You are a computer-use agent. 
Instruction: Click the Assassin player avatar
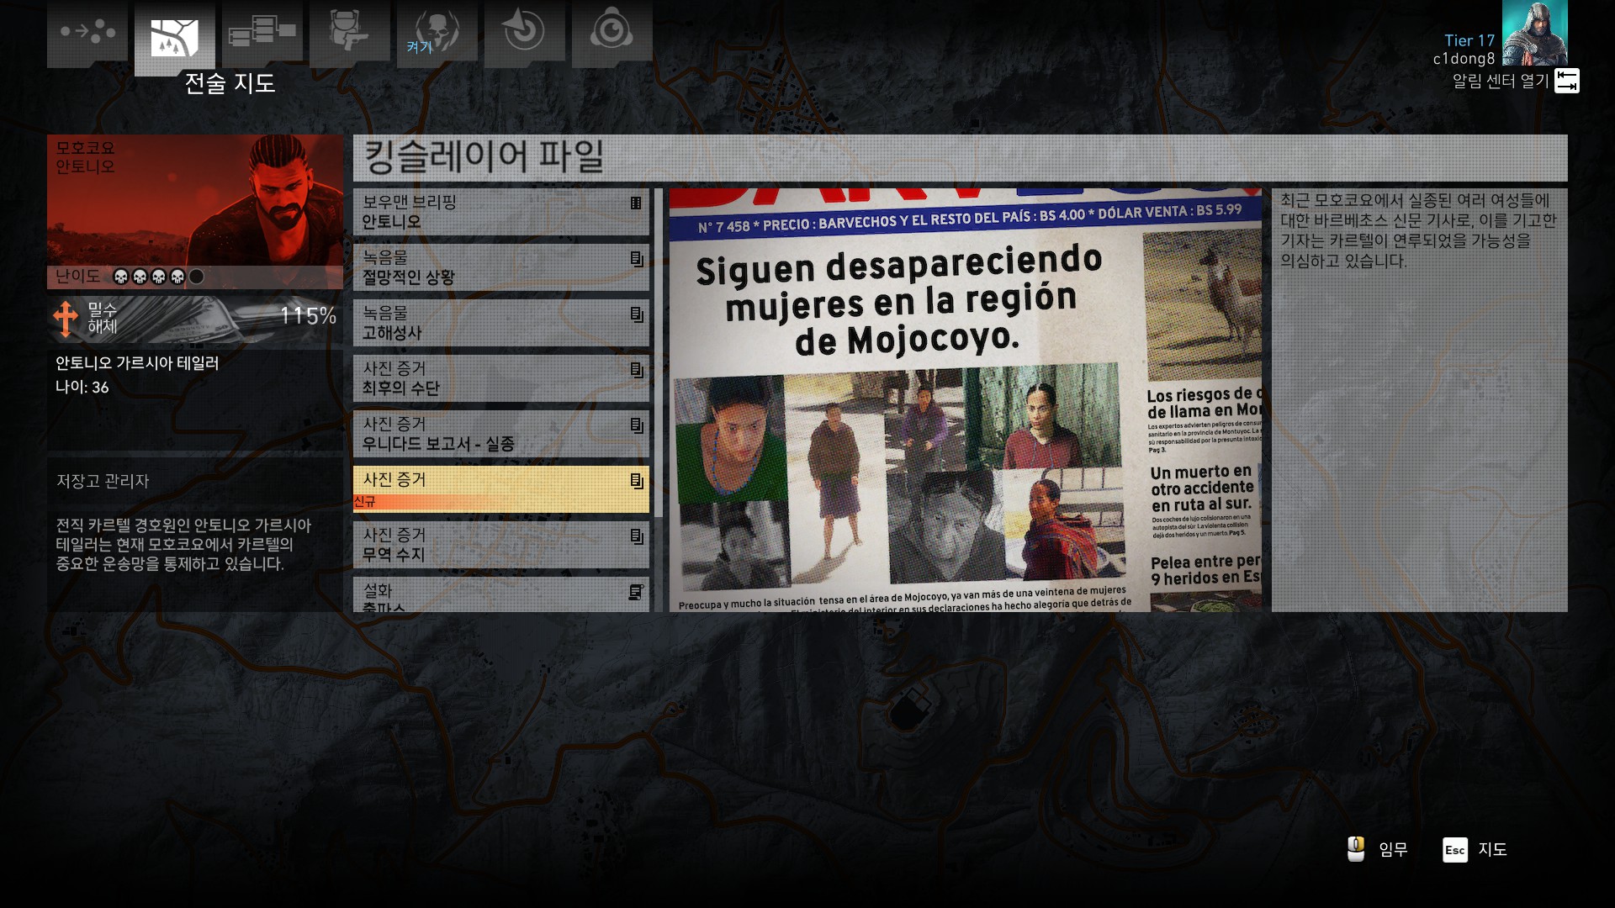click(1534, 34)
